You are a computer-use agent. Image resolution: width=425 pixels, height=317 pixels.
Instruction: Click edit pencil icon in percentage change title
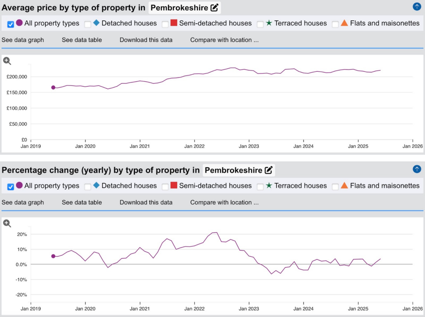click(269, 170)
